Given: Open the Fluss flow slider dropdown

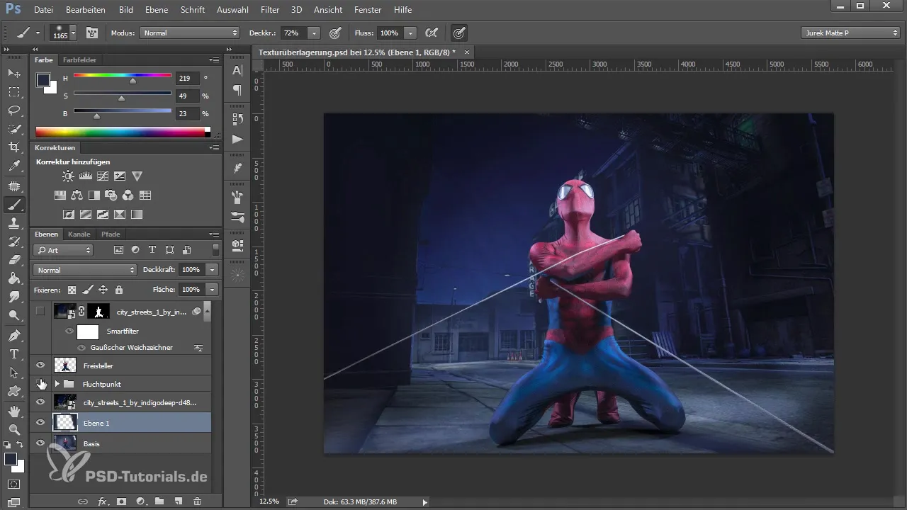Looking at the screenshot, I should tap(411, 33).
